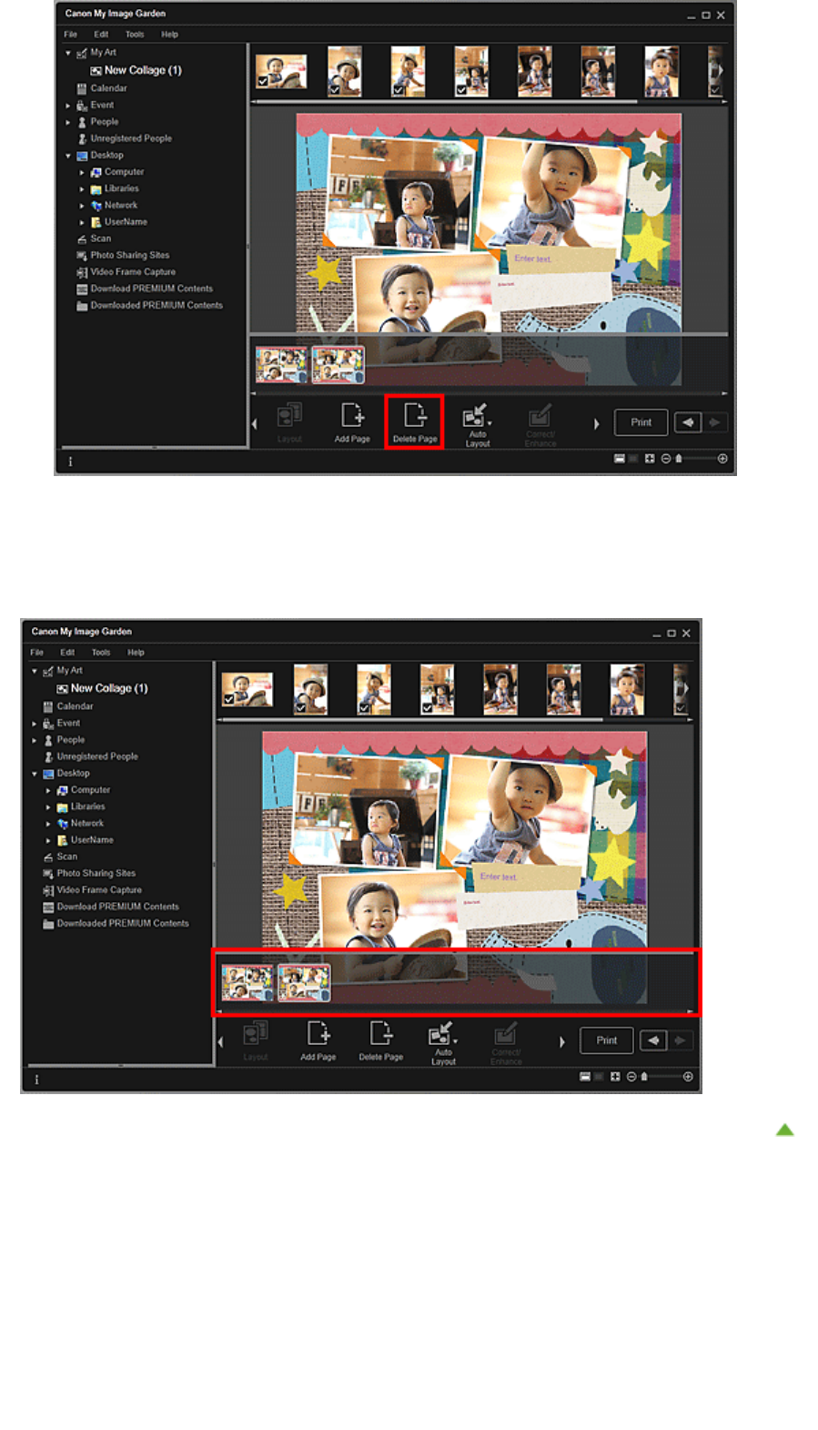Click the information 'i' icon in lower window

(36, 1080)
